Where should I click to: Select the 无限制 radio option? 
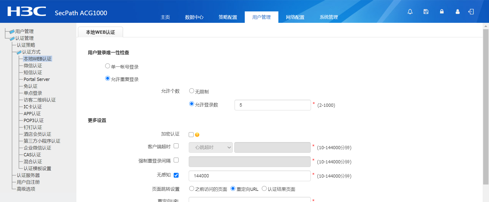point(192,91)
